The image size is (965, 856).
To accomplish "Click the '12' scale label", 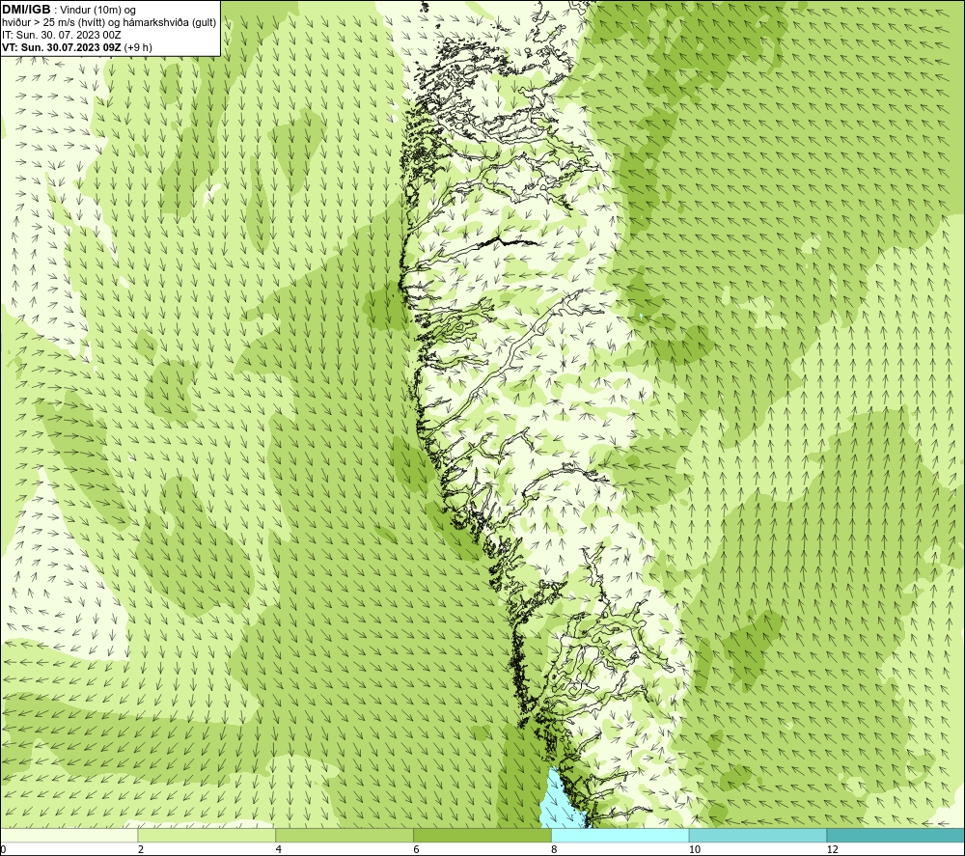I will point(833,849).
